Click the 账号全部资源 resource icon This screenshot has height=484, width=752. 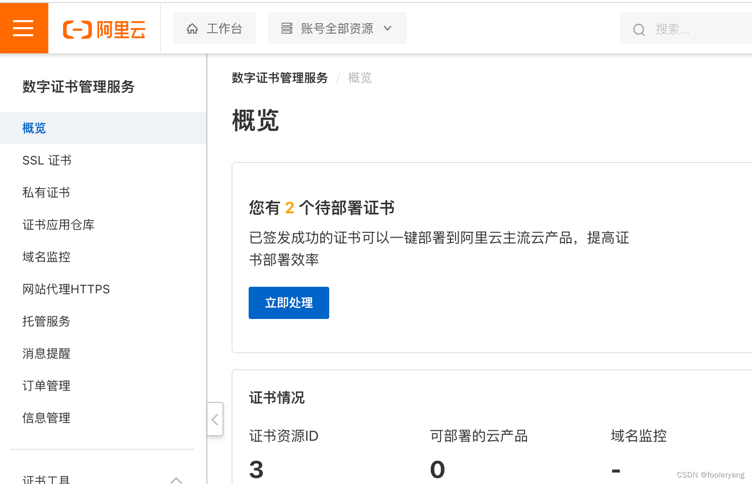click(286, 28)
